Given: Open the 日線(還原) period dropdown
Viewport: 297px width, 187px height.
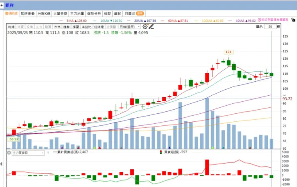Looking at the screenshot, I should [x=130, y=27].
